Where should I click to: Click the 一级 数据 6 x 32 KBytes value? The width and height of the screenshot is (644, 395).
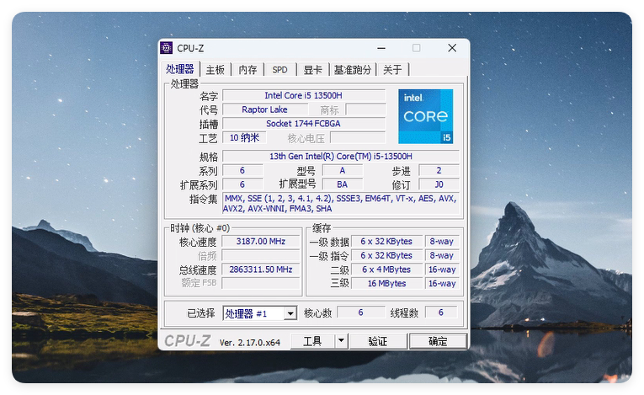click(386, 241)
